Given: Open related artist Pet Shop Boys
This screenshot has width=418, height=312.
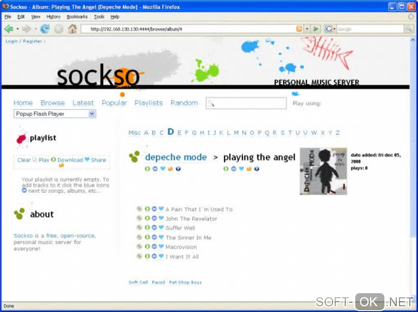Looking at the screenshot, I should [x=185, y=282].
